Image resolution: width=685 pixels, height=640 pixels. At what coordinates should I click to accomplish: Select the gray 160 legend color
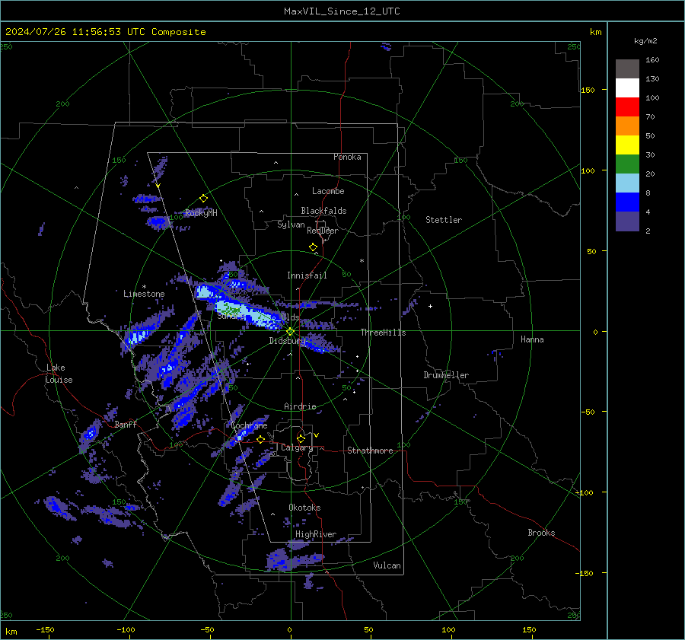[627, 69]
